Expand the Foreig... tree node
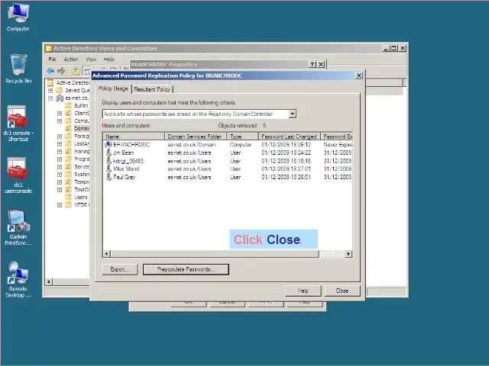489x366 pixels. pos(60,136)
